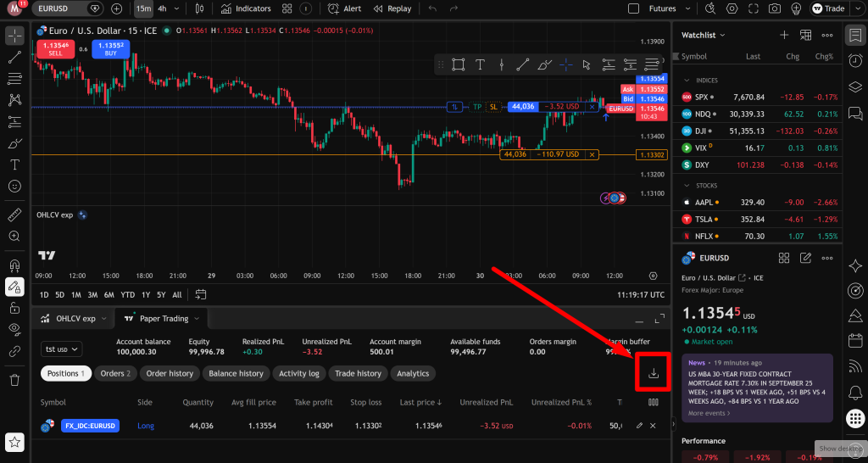Switch to the Trade history tab
The image size is (868, 463).
click(x=359, y=373)
